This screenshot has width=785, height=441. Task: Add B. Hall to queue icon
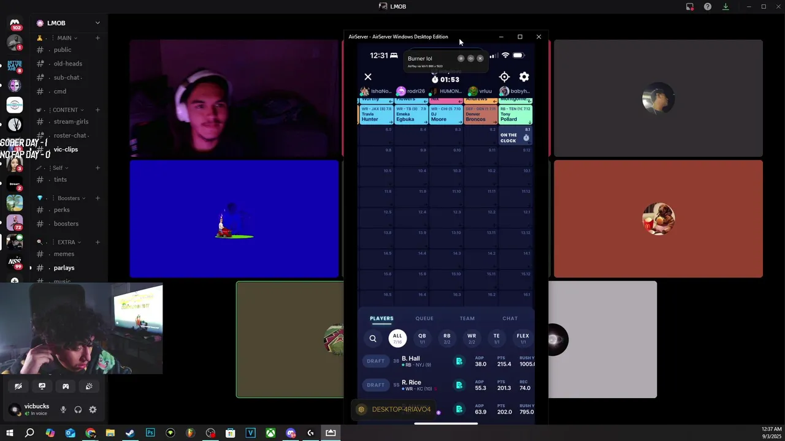459,361
